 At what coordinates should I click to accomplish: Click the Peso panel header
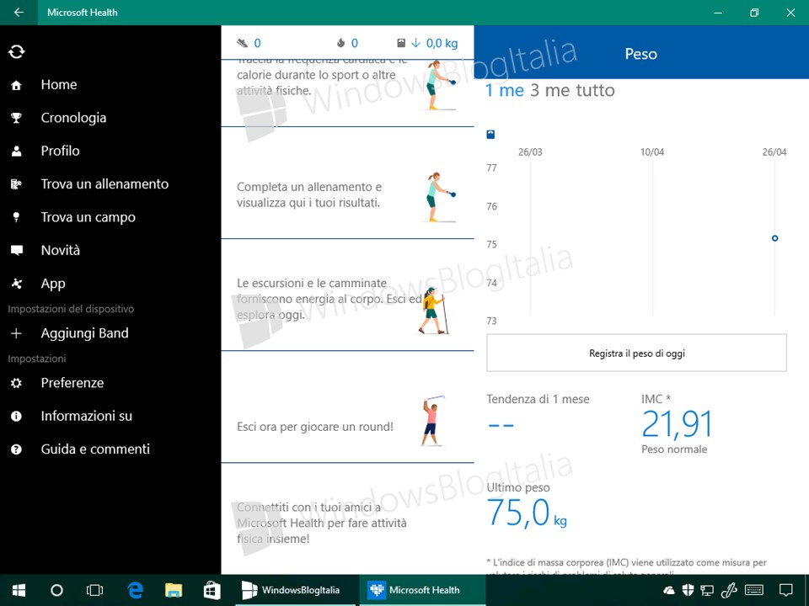[641, 54]
